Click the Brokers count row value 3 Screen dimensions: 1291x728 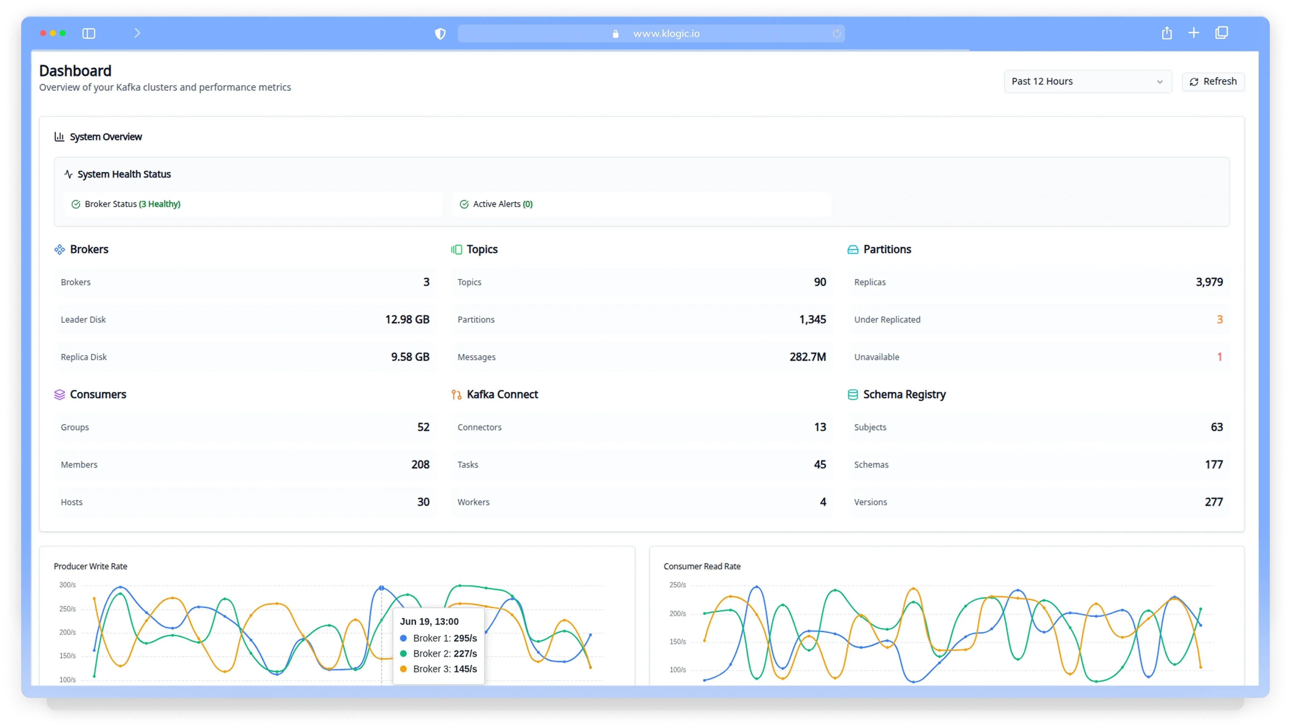[426, 282]
